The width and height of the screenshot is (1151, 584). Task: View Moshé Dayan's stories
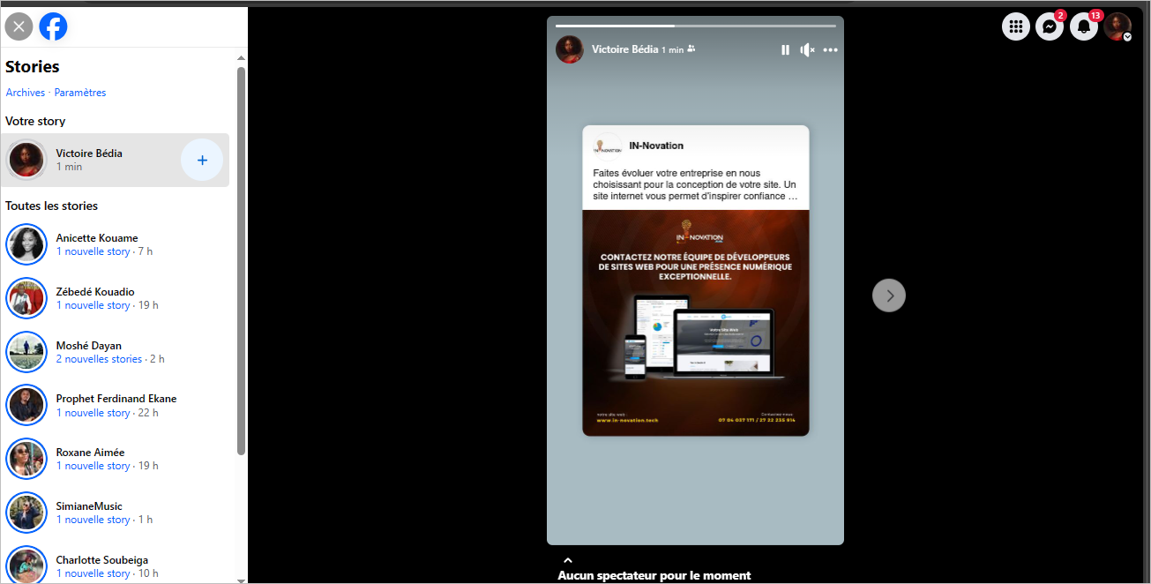point(97,352)
